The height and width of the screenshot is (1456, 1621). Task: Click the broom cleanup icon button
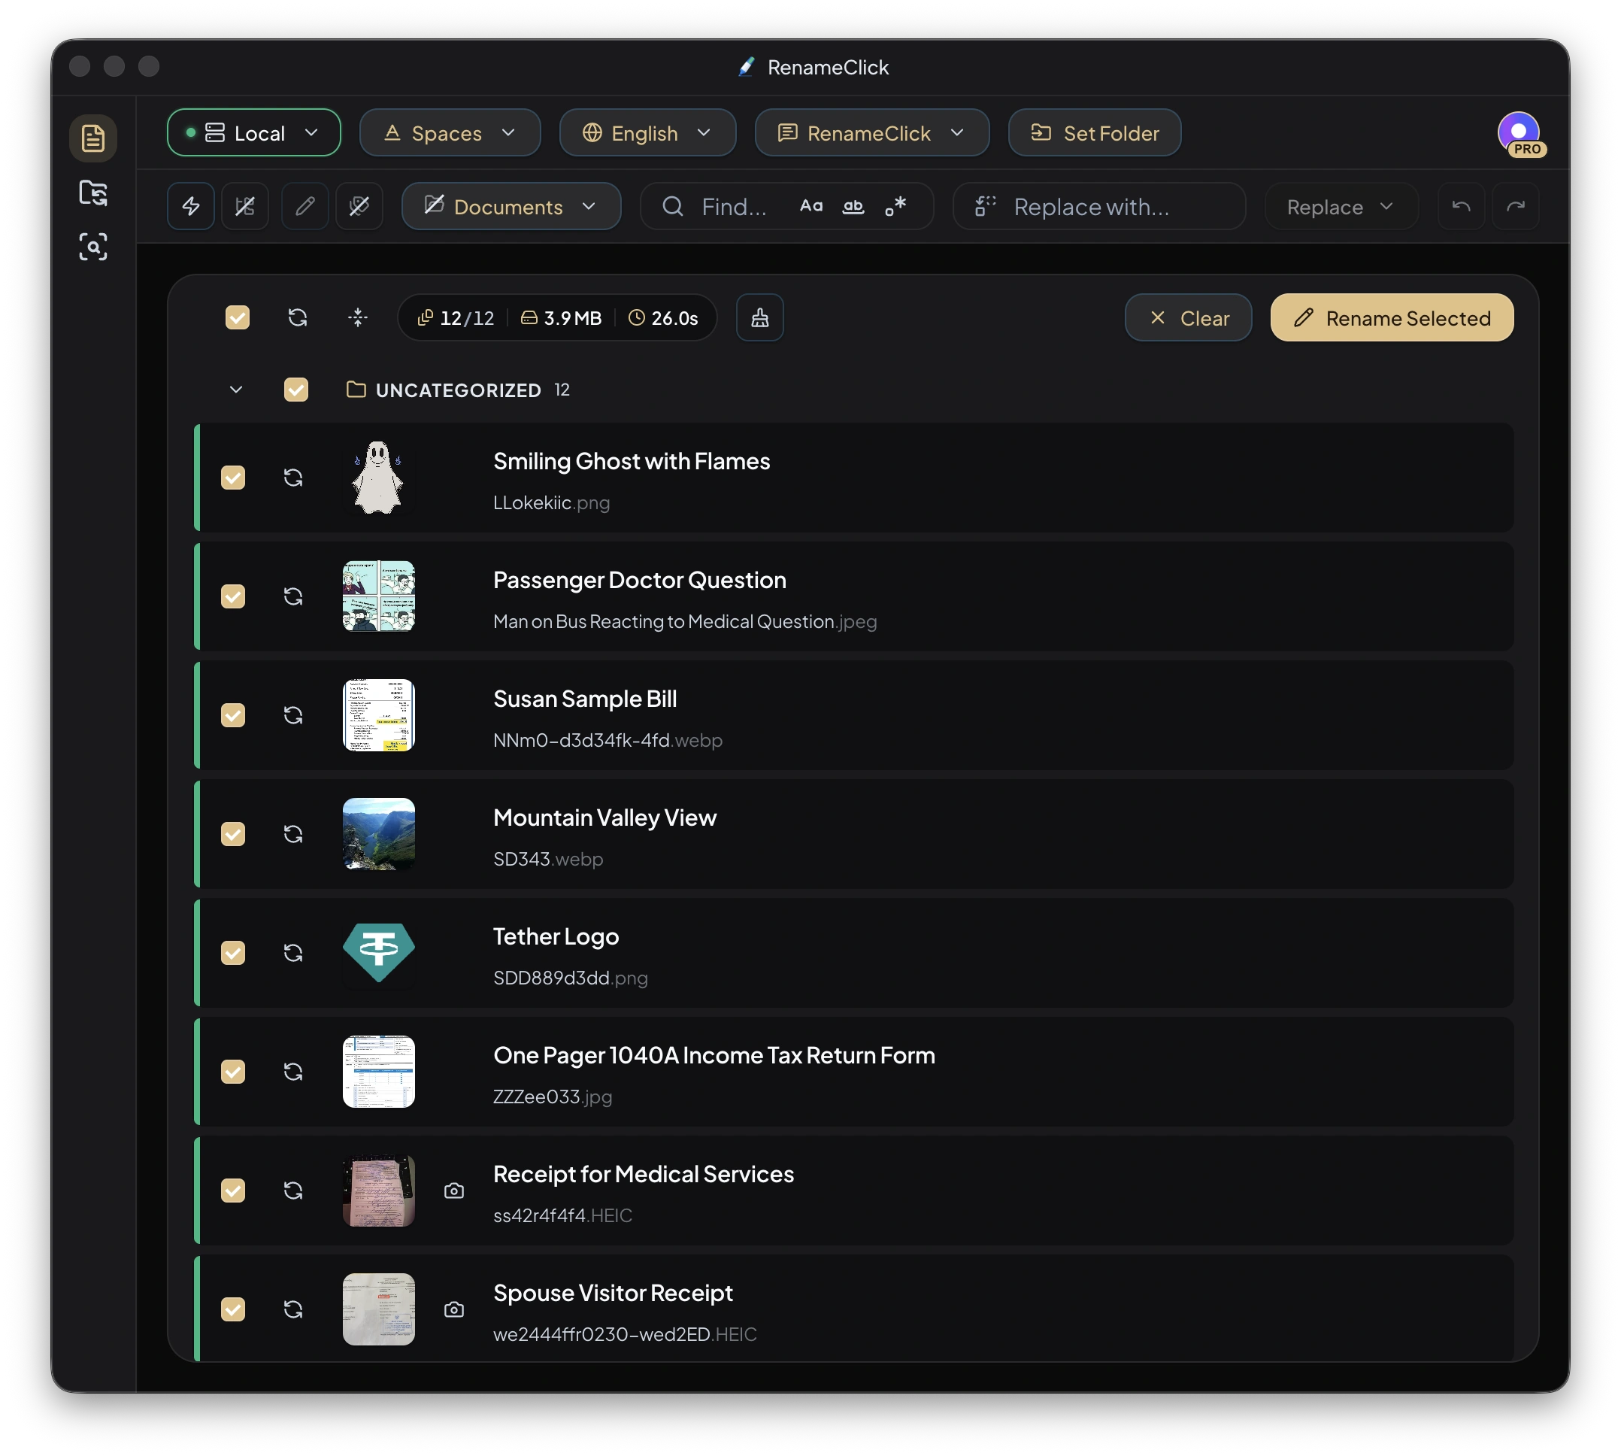click(759, 317)
